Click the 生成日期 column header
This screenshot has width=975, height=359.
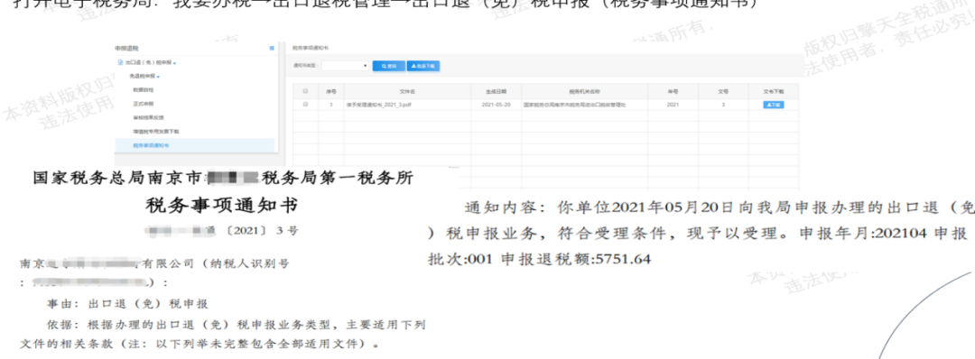click(x=497, y=91)
